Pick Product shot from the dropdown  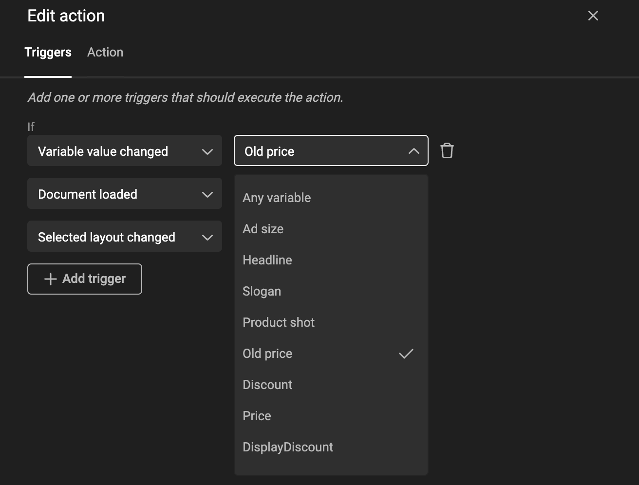331,322
